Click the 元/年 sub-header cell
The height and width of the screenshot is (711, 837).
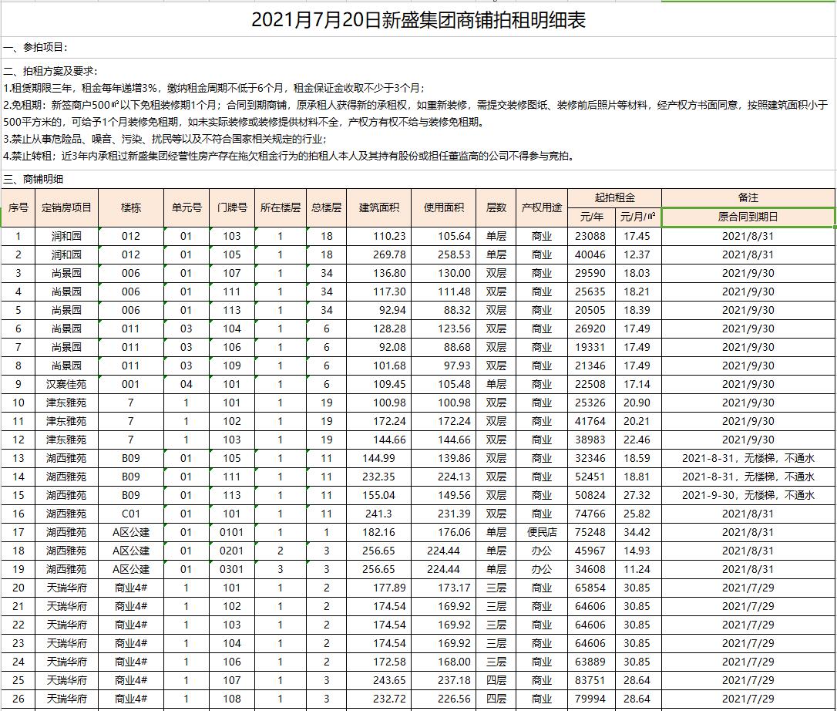[x=592, y=217]
